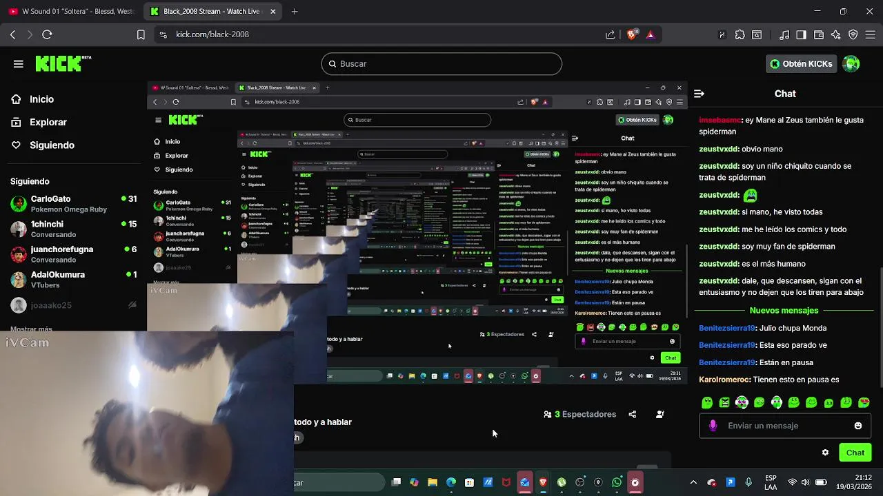Viewport: 883px width, 496px height.
Task: Bookmark this page
Action: pos(141,34)
